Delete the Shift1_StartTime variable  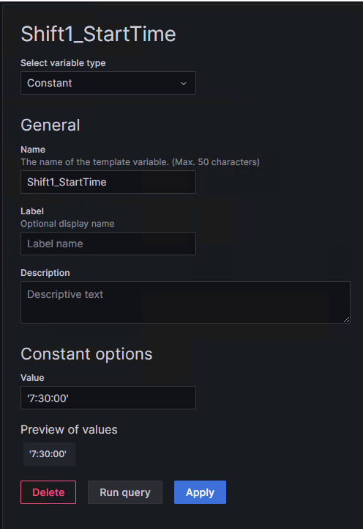[48, 492]
